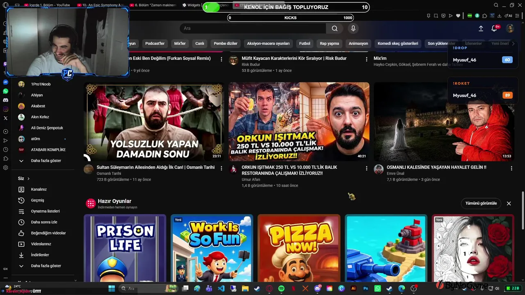Select the Rap yapma filter chip
This screenshot has width=525, height=295.
tap(329, 43)
